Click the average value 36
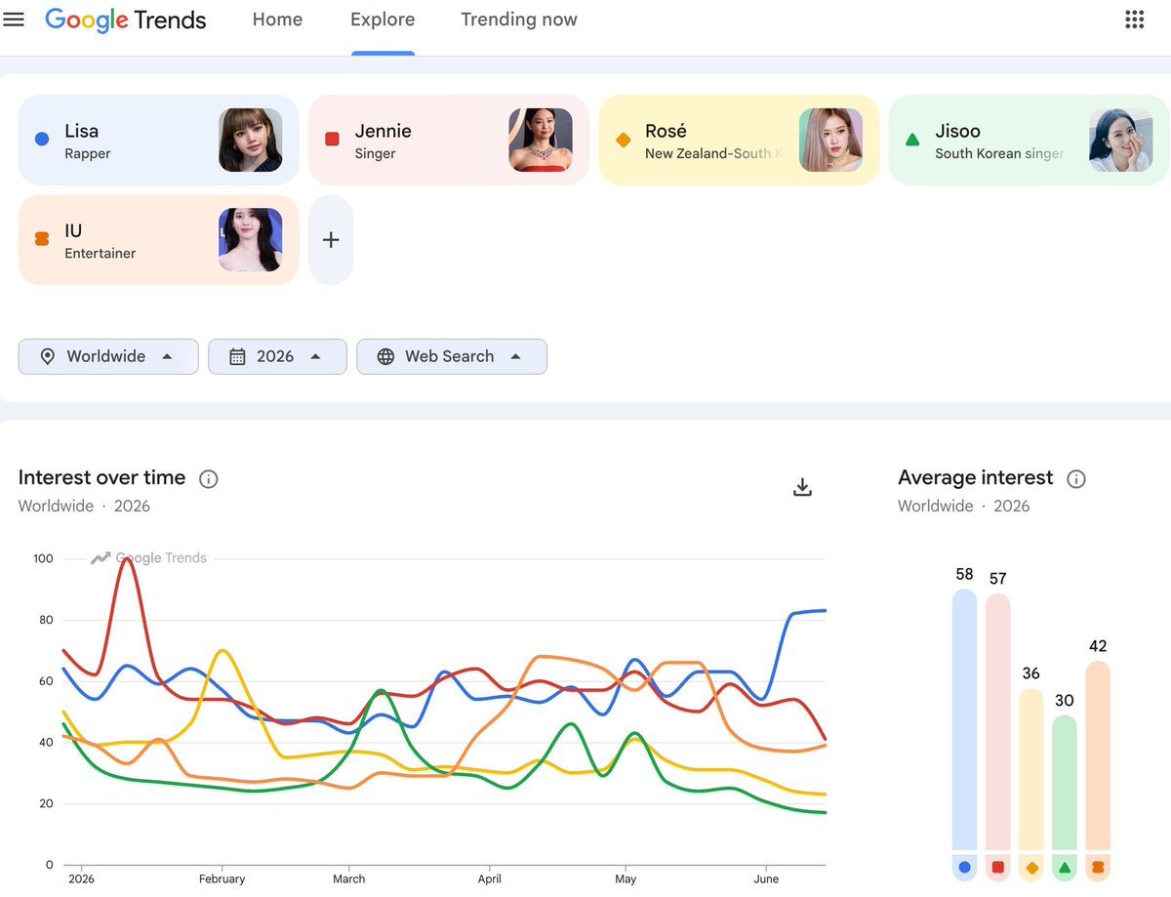The height and width of the screenshot is (897, 1171). (x=1030, y=673)
